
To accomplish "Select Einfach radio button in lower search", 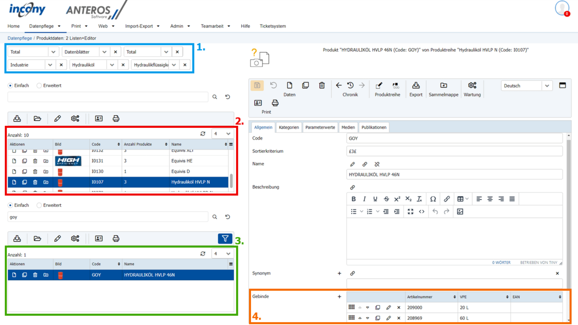I will 11,205.
